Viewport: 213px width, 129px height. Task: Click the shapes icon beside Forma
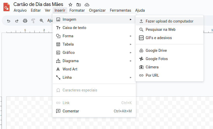(x=58, y=36)
